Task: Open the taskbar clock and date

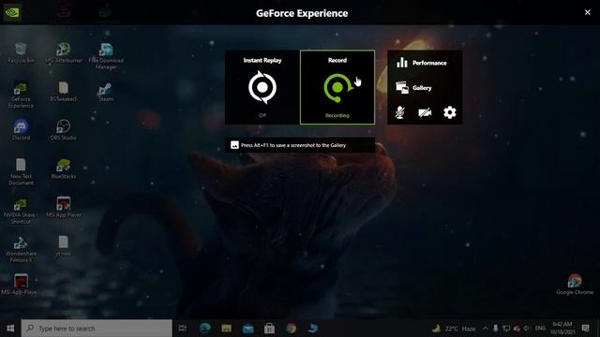Action: [562, 329]
